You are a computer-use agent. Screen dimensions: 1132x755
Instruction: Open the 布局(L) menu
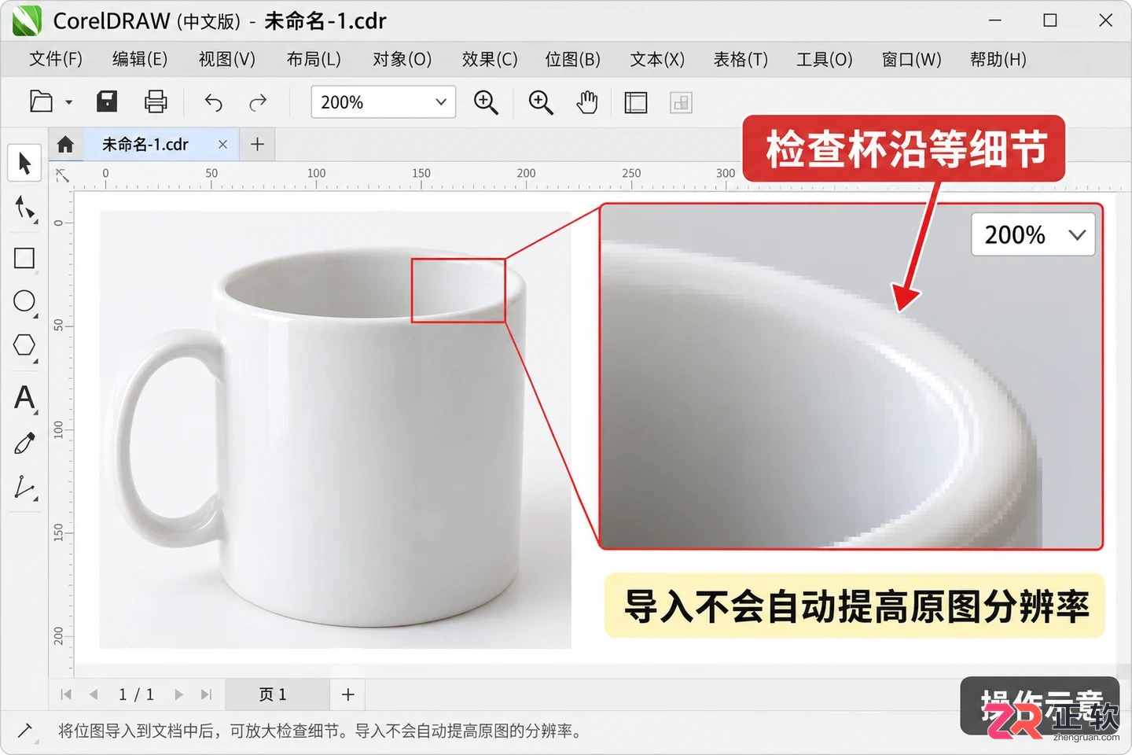pos(314,60)
